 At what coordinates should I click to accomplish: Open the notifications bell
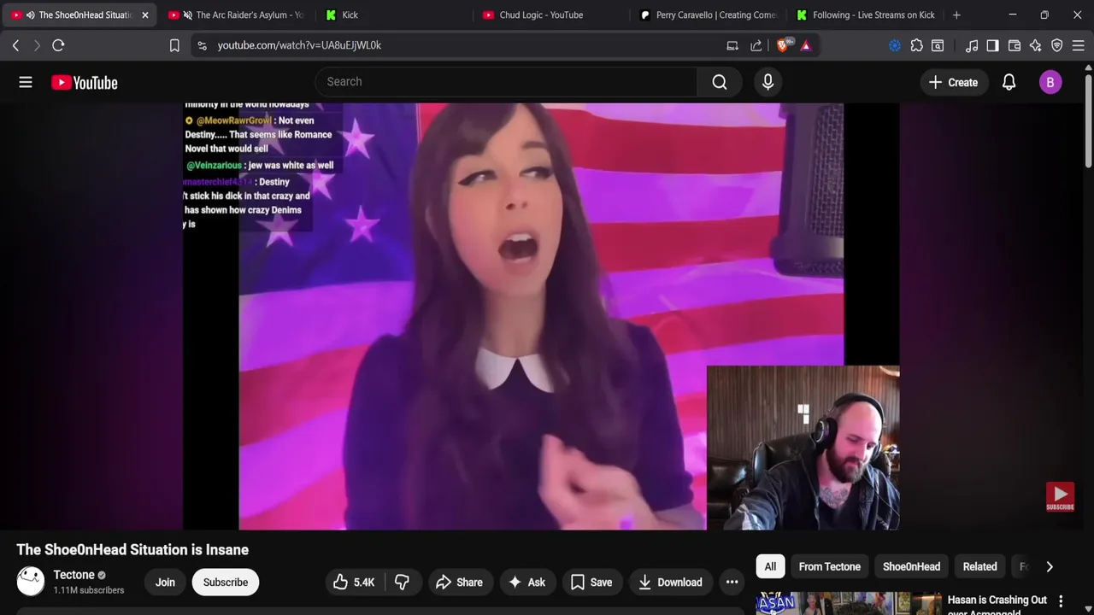[1009, 82]
